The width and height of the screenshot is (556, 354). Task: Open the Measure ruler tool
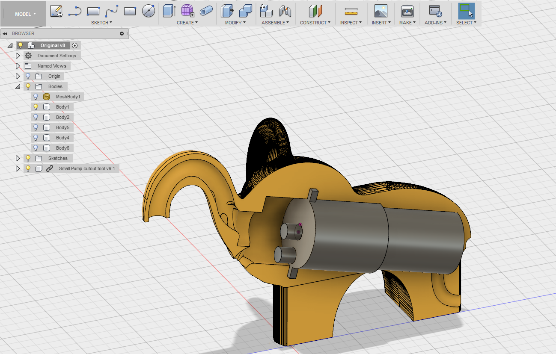point(351,11)
